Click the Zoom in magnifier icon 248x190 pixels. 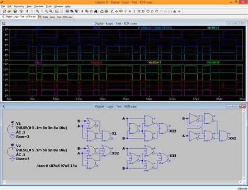(x=38, y=11)
